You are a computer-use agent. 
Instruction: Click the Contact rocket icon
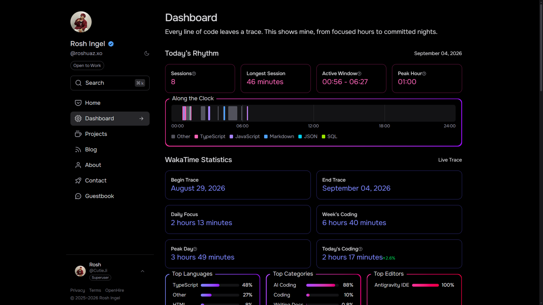[78, 181]
